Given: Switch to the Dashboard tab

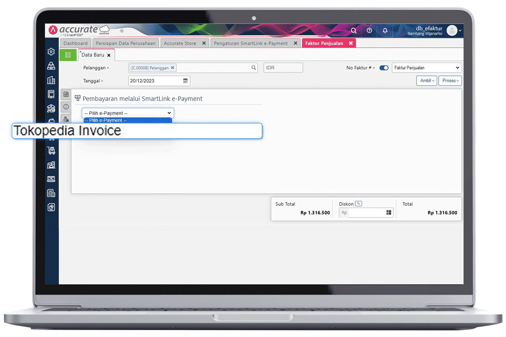Looking at the screenshot, I should click(x=76, y=43).
